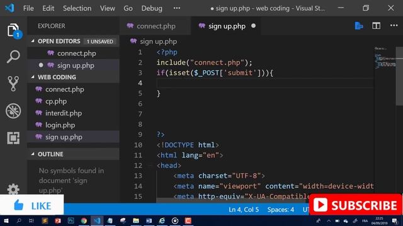Open the red Camtasia icon in taskbar
Screen dimensions: 403x226
click(188, 220)
